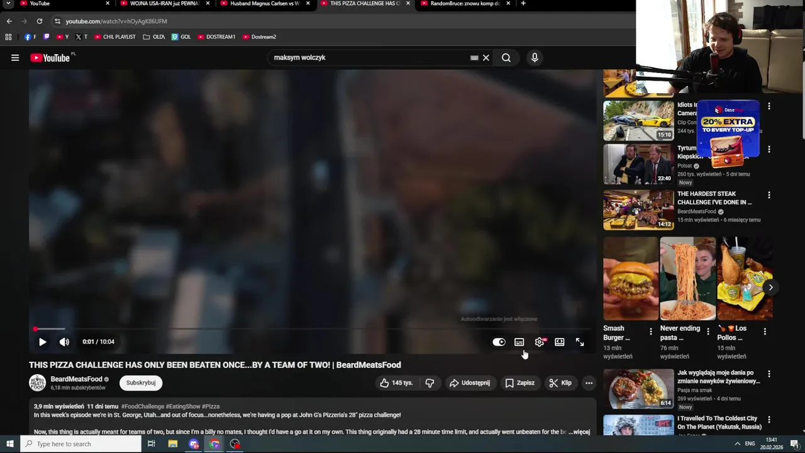Image resolution: width=805 pixels, height=453 pixels.
Task: Open Smash Burger short thumbnail
Action: 631,279
